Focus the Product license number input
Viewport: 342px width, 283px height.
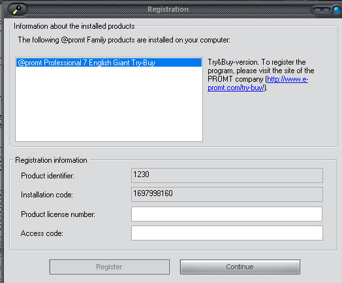pos(227,214)
